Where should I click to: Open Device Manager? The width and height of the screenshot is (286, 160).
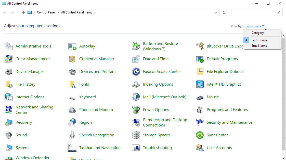pyautogui.click(x=30, y=71)
